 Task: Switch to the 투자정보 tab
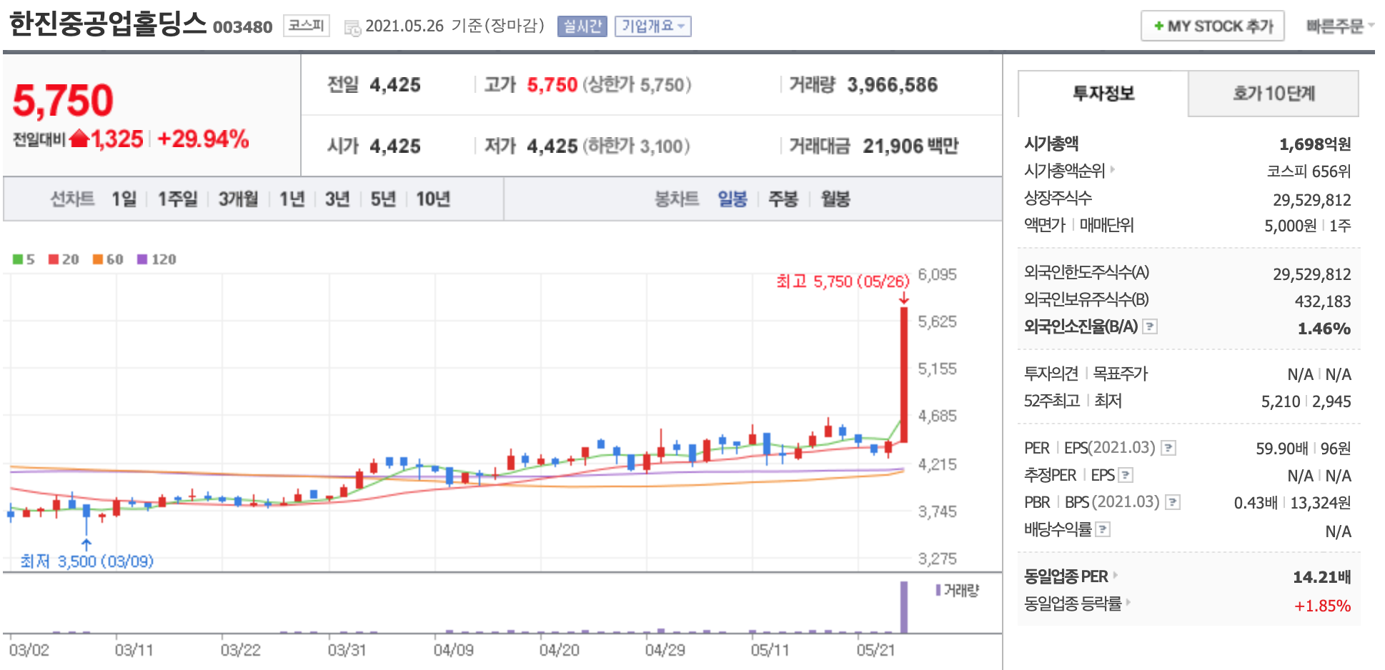[1103, 94]
